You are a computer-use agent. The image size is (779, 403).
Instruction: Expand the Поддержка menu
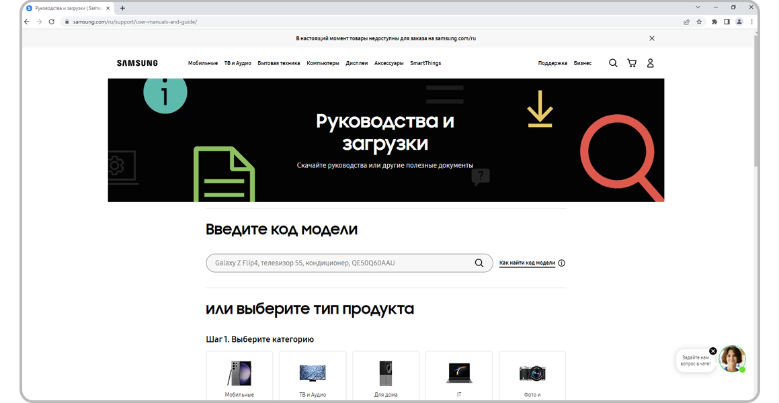(552, 63)
